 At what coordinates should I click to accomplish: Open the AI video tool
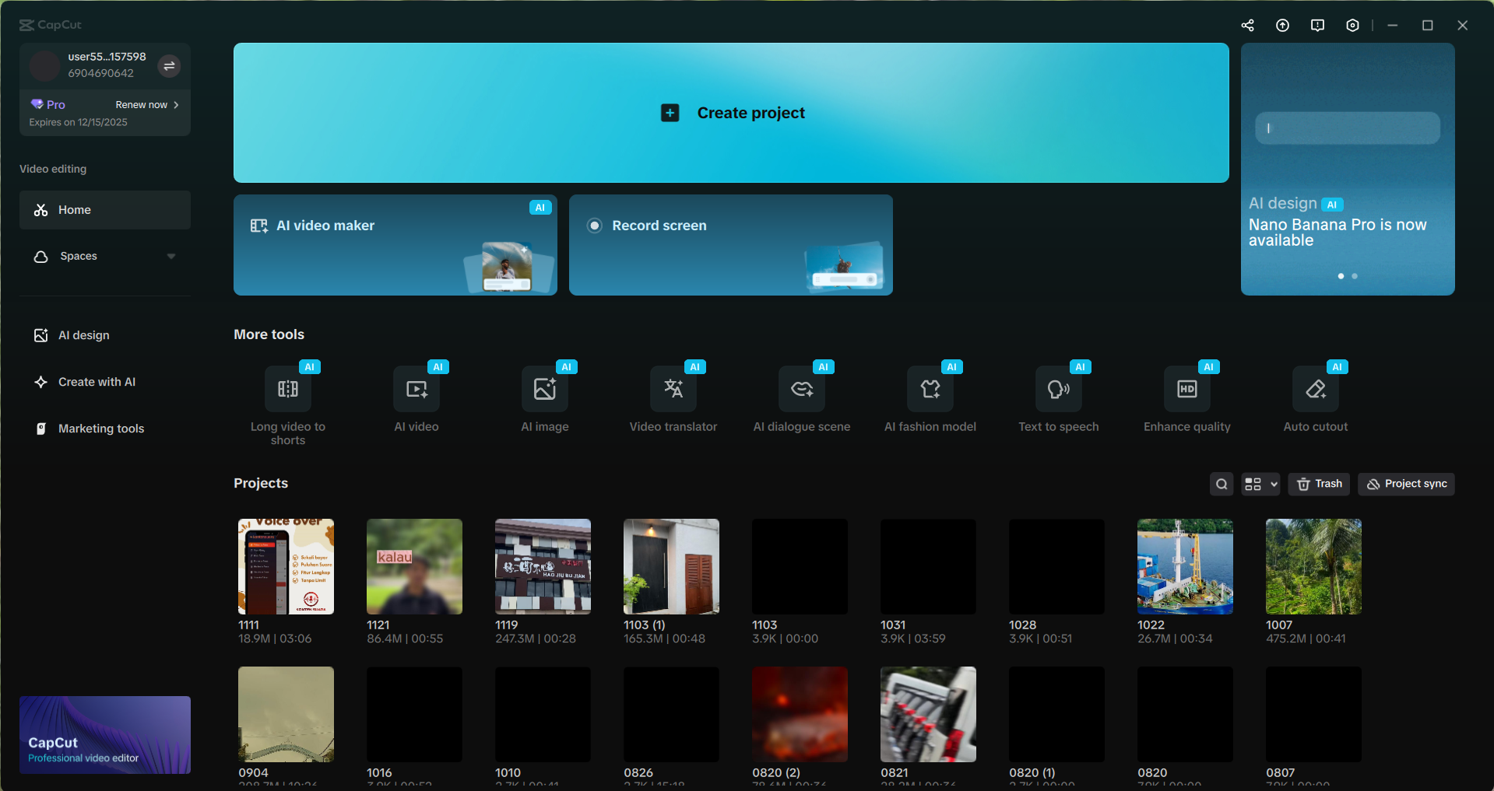[417, 389]
